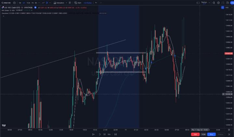Click the greyed Flatten button
The height and width of the screenshot is (137, 234).
221,134
